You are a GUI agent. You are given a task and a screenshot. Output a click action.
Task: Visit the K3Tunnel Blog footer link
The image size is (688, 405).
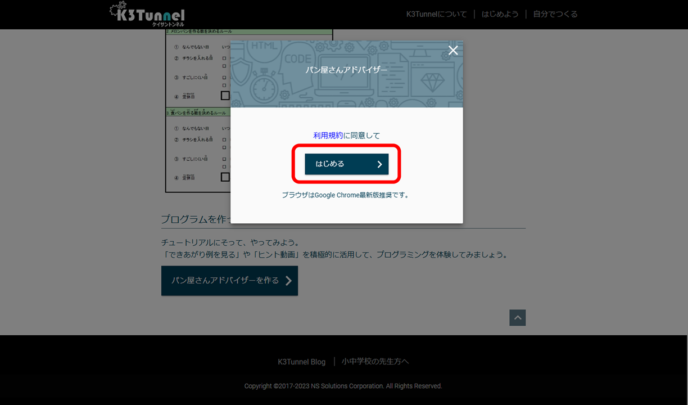pyautogui.click(x=301, y=362)
